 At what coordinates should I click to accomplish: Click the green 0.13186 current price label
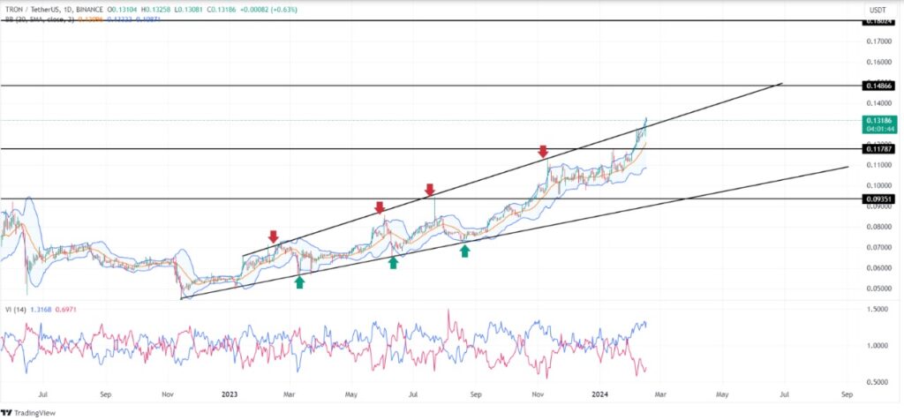click(880, 124)
